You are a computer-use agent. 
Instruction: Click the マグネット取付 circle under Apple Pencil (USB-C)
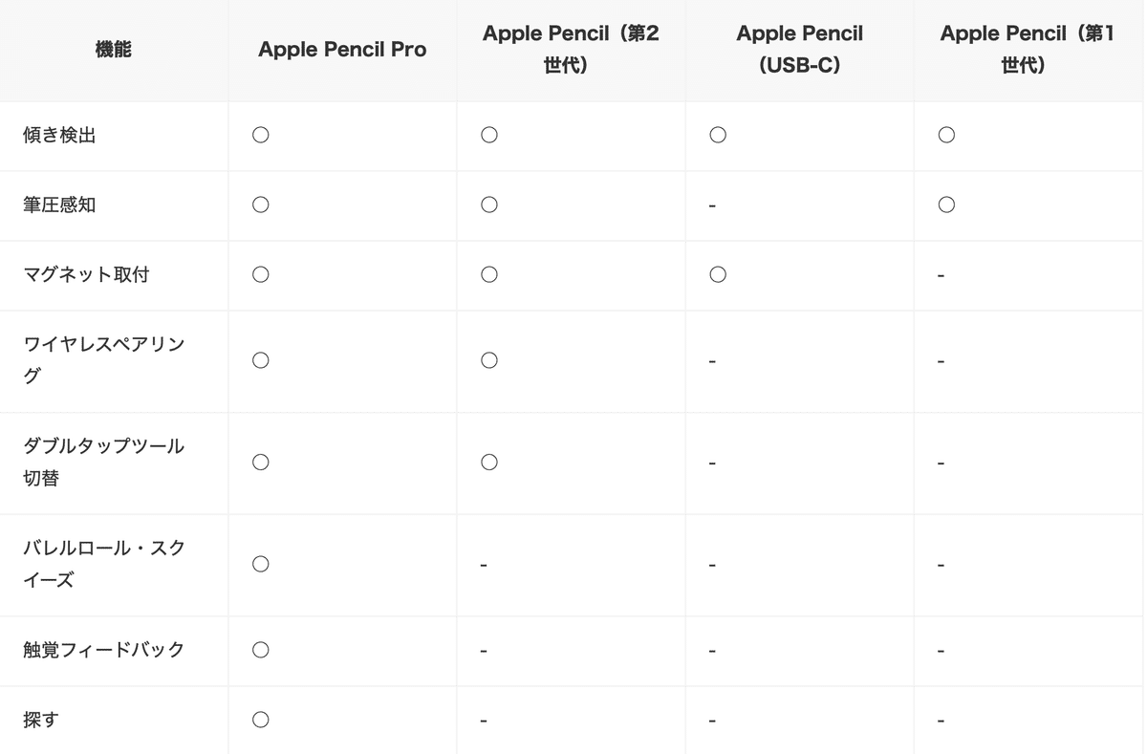718,275
